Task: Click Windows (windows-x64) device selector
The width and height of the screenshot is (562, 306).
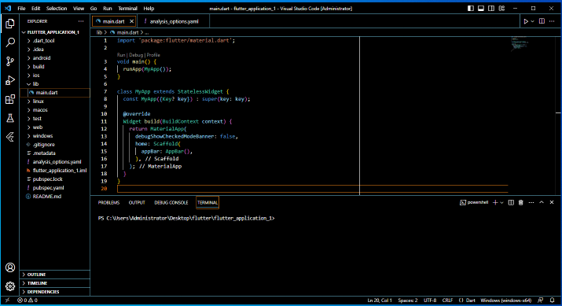Action: pos(505,300)
